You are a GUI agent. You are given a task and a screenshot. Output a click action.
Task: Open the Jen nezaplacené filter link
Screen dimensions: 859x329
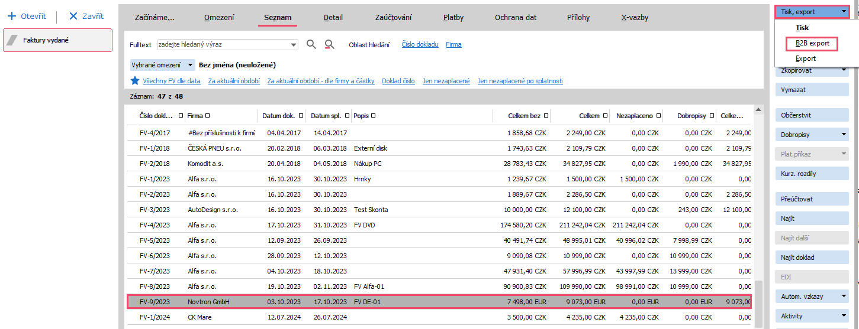coord(446,81)
